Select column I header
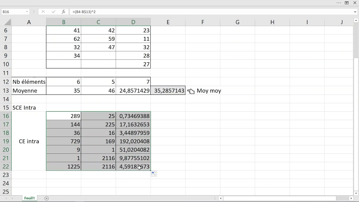This screenshot has height=202, width=359. [x=307, y=22]
